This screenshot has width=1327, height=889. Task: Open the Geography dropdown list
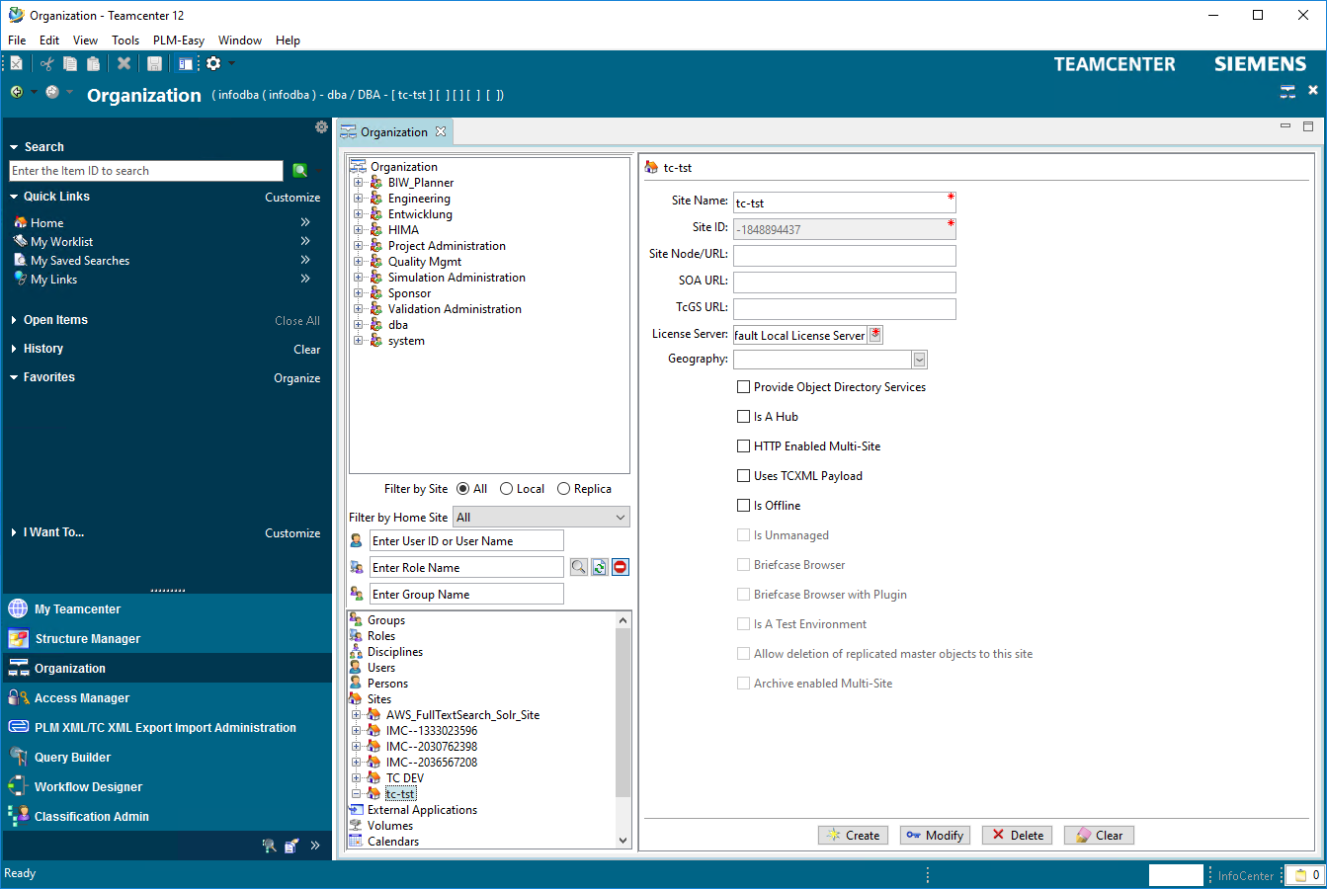point(920,360)
